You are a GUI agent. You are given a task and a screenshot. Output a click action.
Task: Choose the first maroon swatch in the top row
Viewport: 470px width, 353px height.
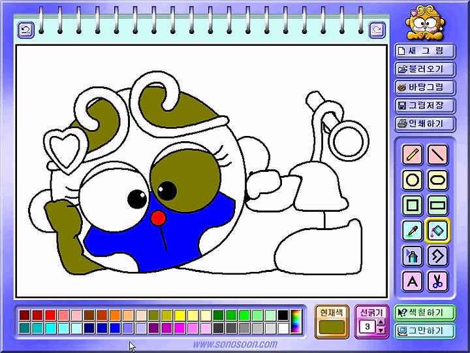click(25, 315)
